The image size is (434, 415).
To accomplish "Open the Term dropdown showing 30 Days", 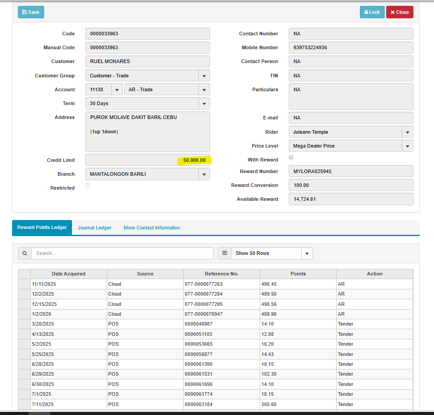I will pos(204,103).
